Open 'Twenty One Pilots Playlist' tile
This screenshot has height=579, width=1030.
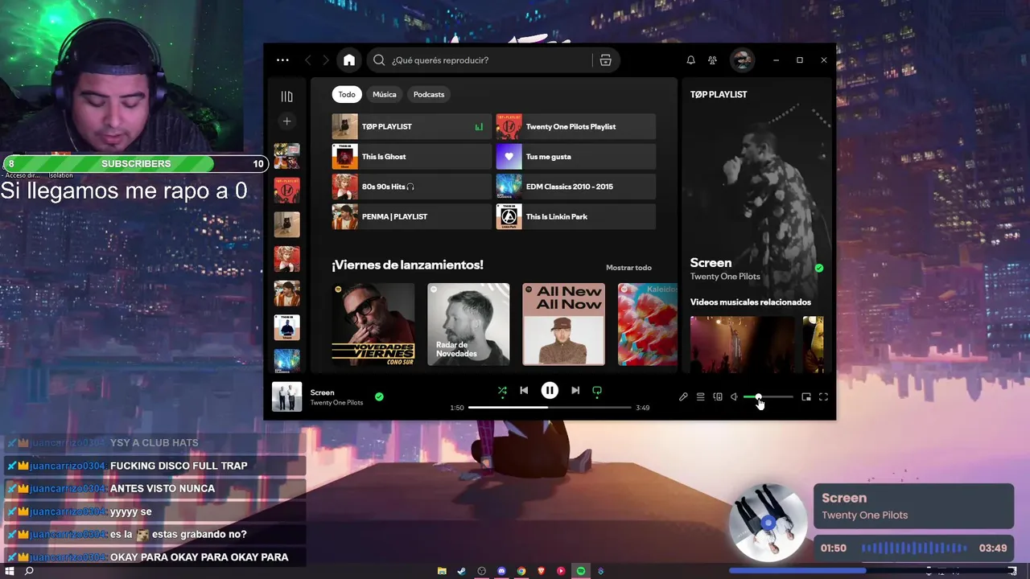pyautogui.click(x=575, y=126)
